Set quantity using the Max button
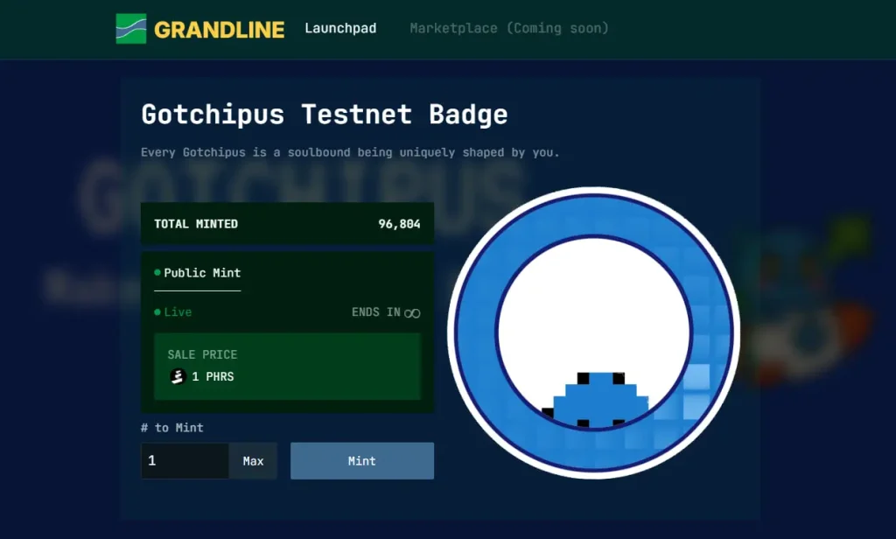Viewport: 896px width, 539px height. 253,461
